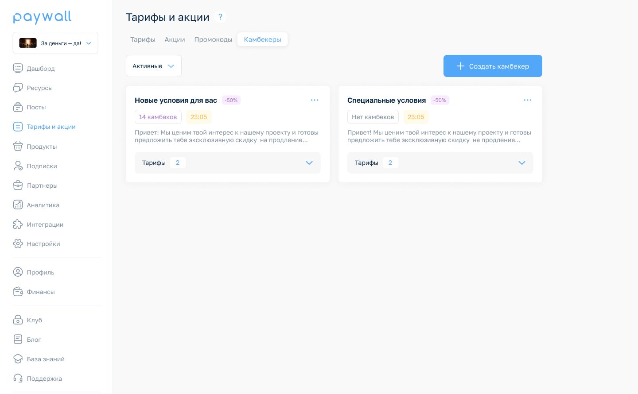Image resolution: width=638 pixels, height=394 pixels.
Task: Expand Тарифы in Специальные условия card
Action: pos(440,163)
